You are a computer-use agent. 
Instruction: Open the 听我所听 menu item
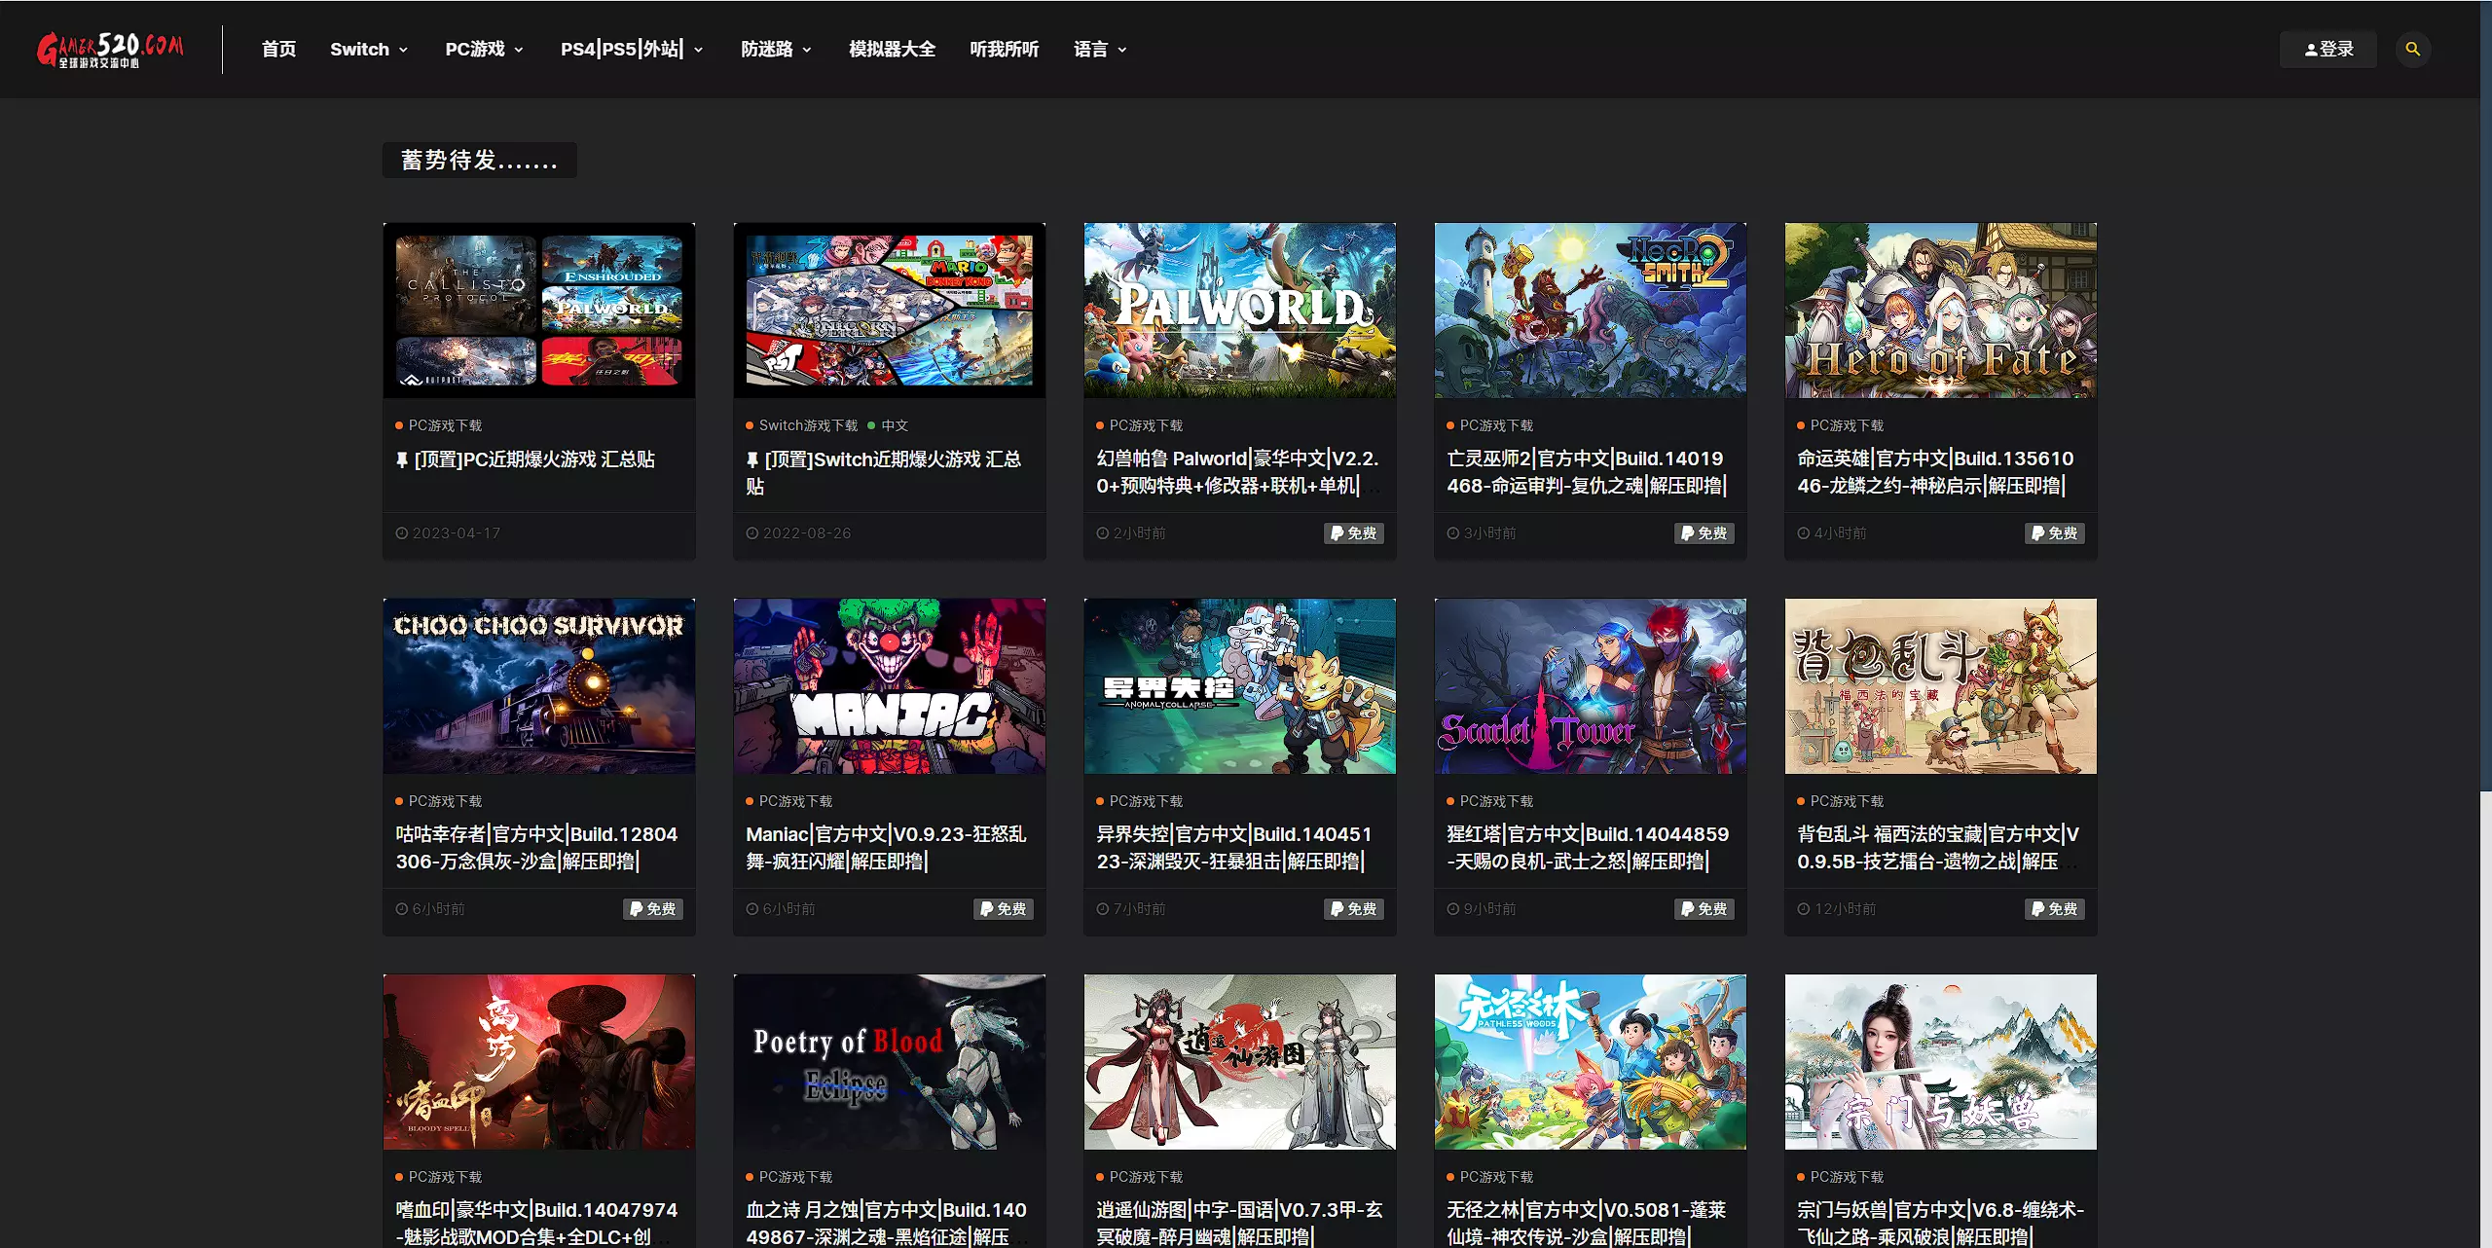click(1004, 50)
